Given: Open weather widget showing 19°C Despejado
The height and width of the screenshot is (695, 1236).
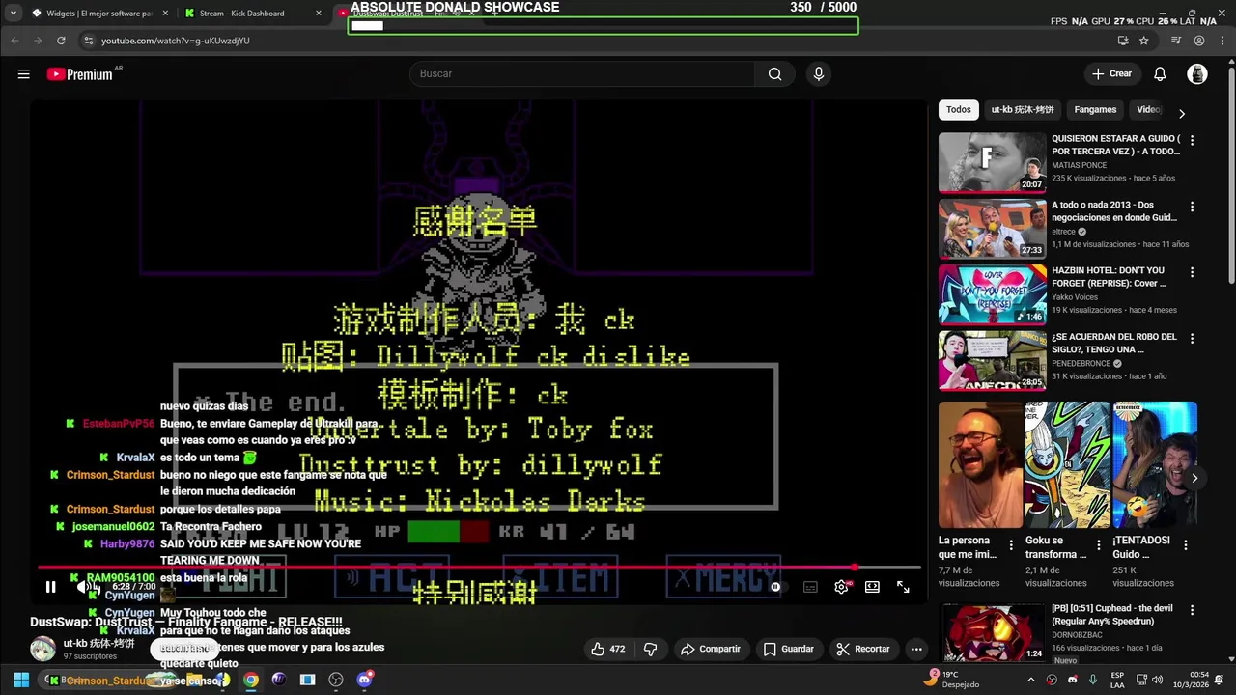Looking at the screenshot, I should pyautogui.click(x=952, y=680).
